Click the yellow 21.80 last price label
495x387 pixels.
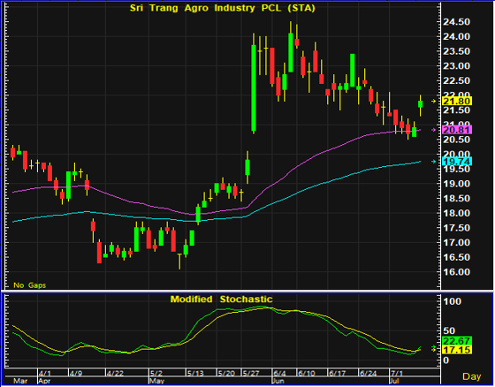coord(457,102)
